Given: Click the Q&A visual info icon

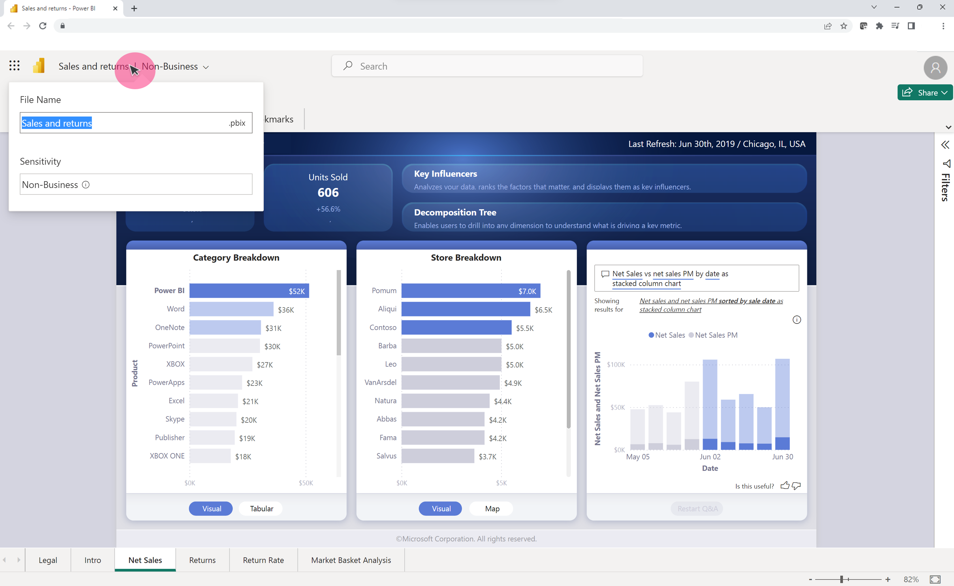Looking at the screenshot, I should tap(797, 320).
